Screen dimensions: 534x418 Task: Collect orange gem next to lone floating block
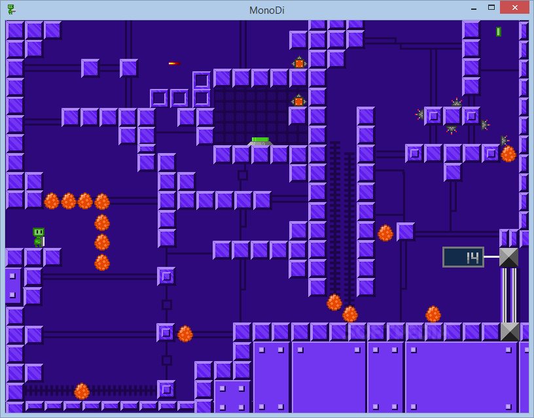pos(385,233)
